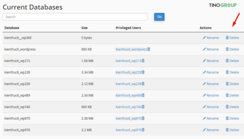
Task: Remove kienthuc6_wp740 user using trash icon
Action: click(143, 107)
